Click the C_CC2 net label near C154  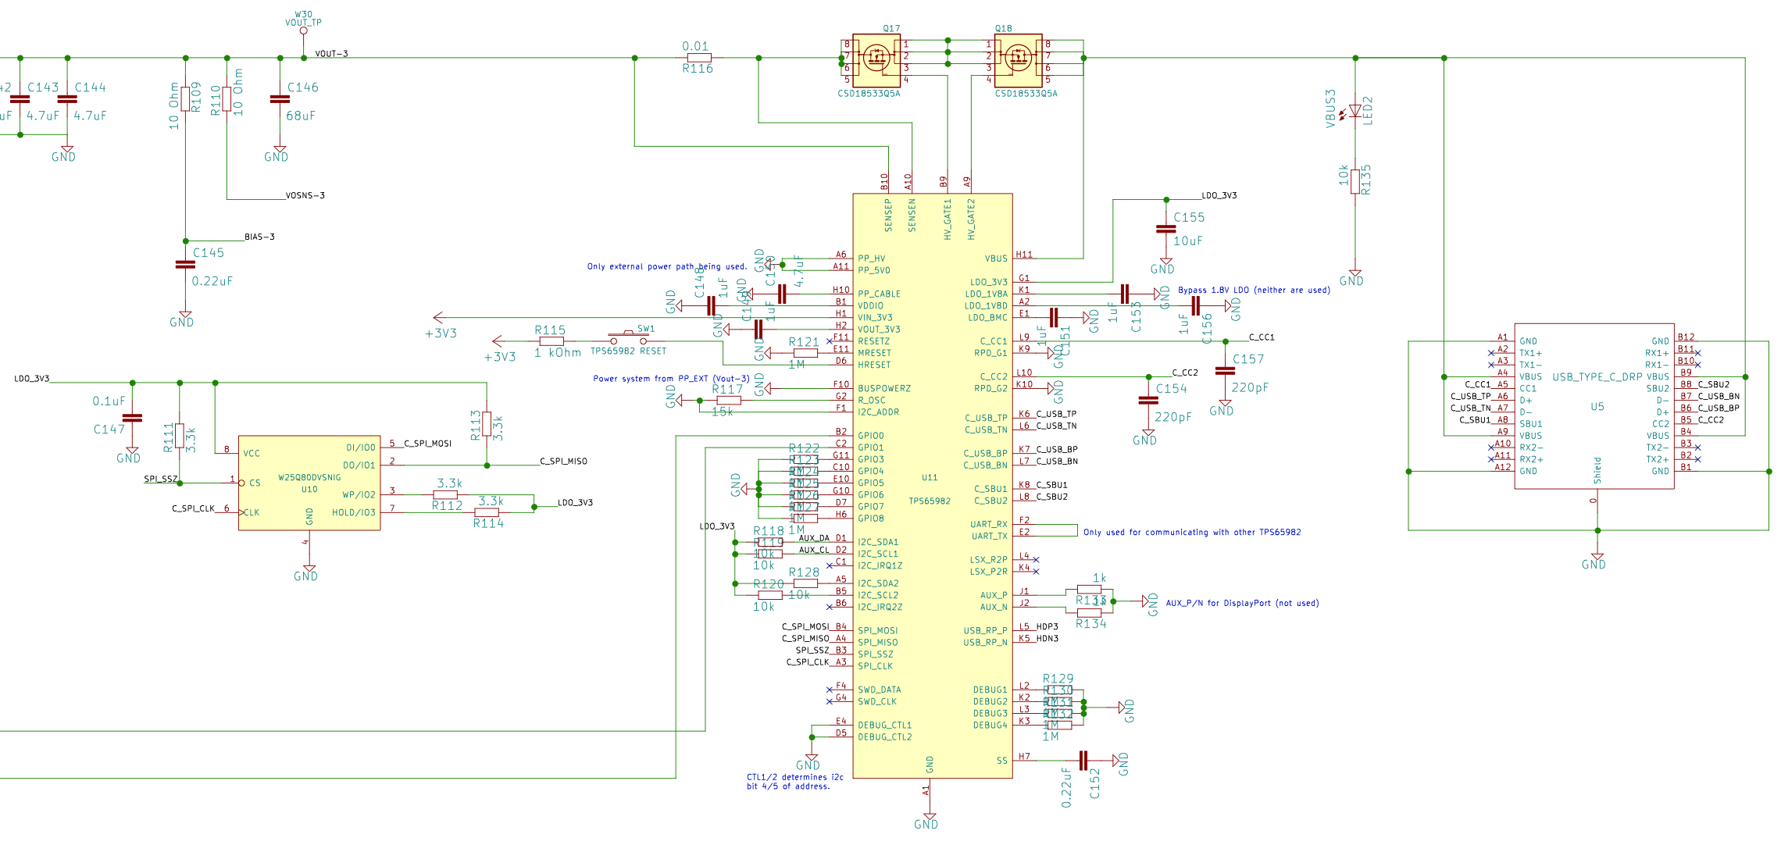click(x=1184, y=373)
